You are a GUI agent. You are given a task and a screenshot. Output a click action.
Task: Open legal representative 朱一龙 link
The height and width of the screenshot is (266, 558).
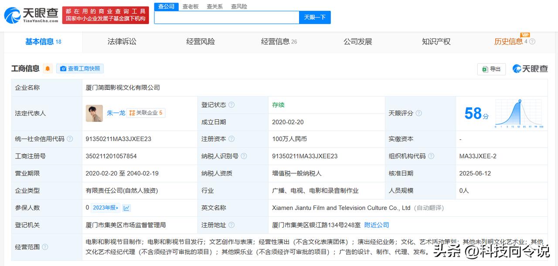[116, 113]
